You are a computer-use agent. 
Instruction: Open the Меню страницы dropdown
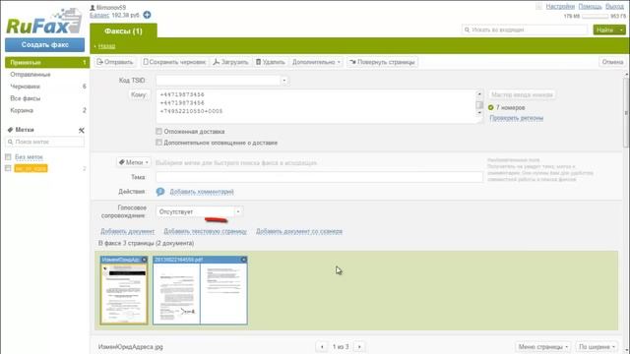(x=542, y=347)
